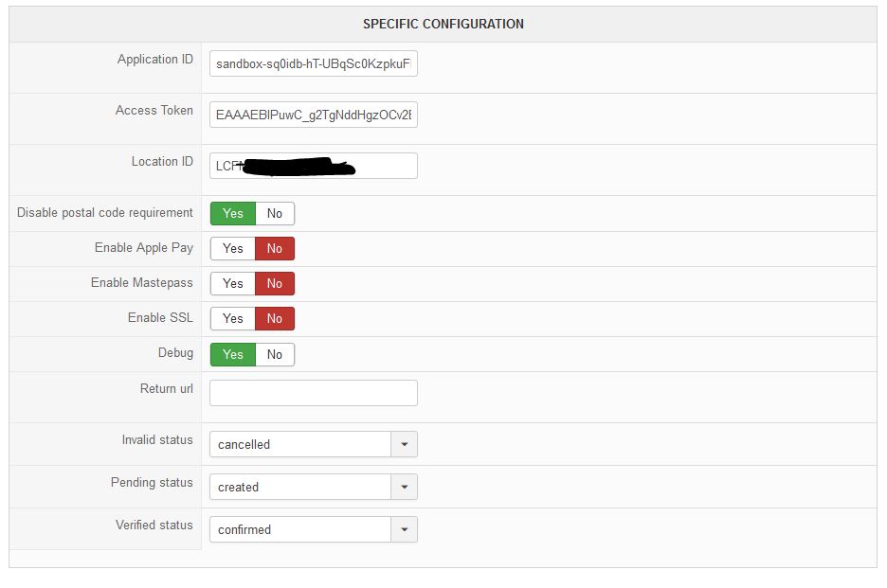Choose No for Enable Masterpass
The height and width of the screenshot is (588, 887).
275,284
